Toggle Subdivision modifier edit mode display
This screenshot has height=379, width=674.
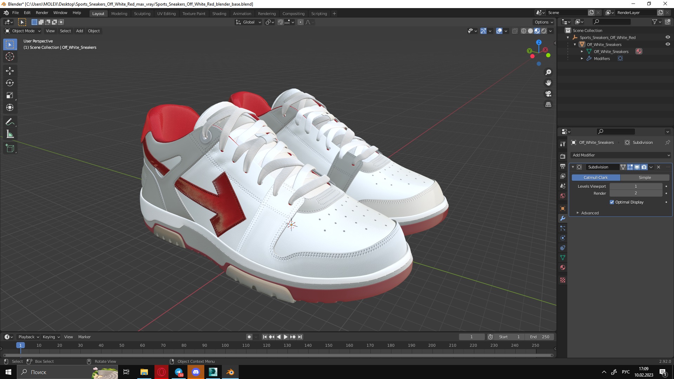630,167
